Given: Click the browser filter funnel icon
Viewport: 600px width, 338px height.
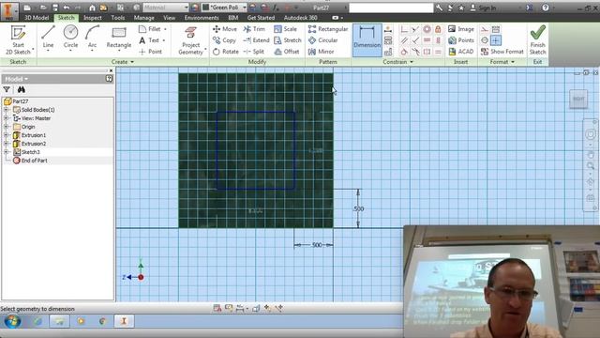Looking at the screenshot, I should [x=7, y=89].
